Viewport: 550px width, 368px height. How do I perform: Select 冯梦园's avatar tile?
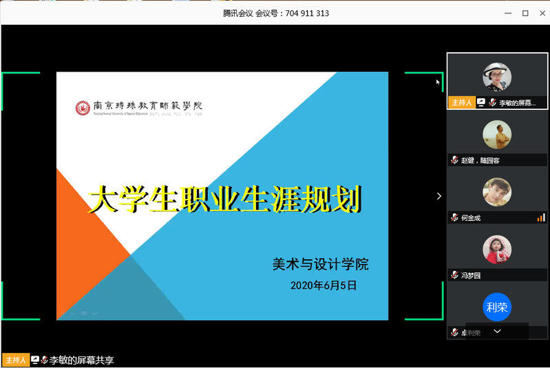tap(497, 249)
